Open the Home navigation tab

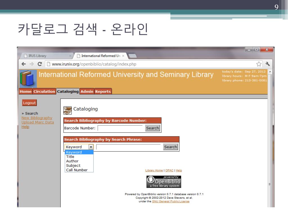[26, 91]
